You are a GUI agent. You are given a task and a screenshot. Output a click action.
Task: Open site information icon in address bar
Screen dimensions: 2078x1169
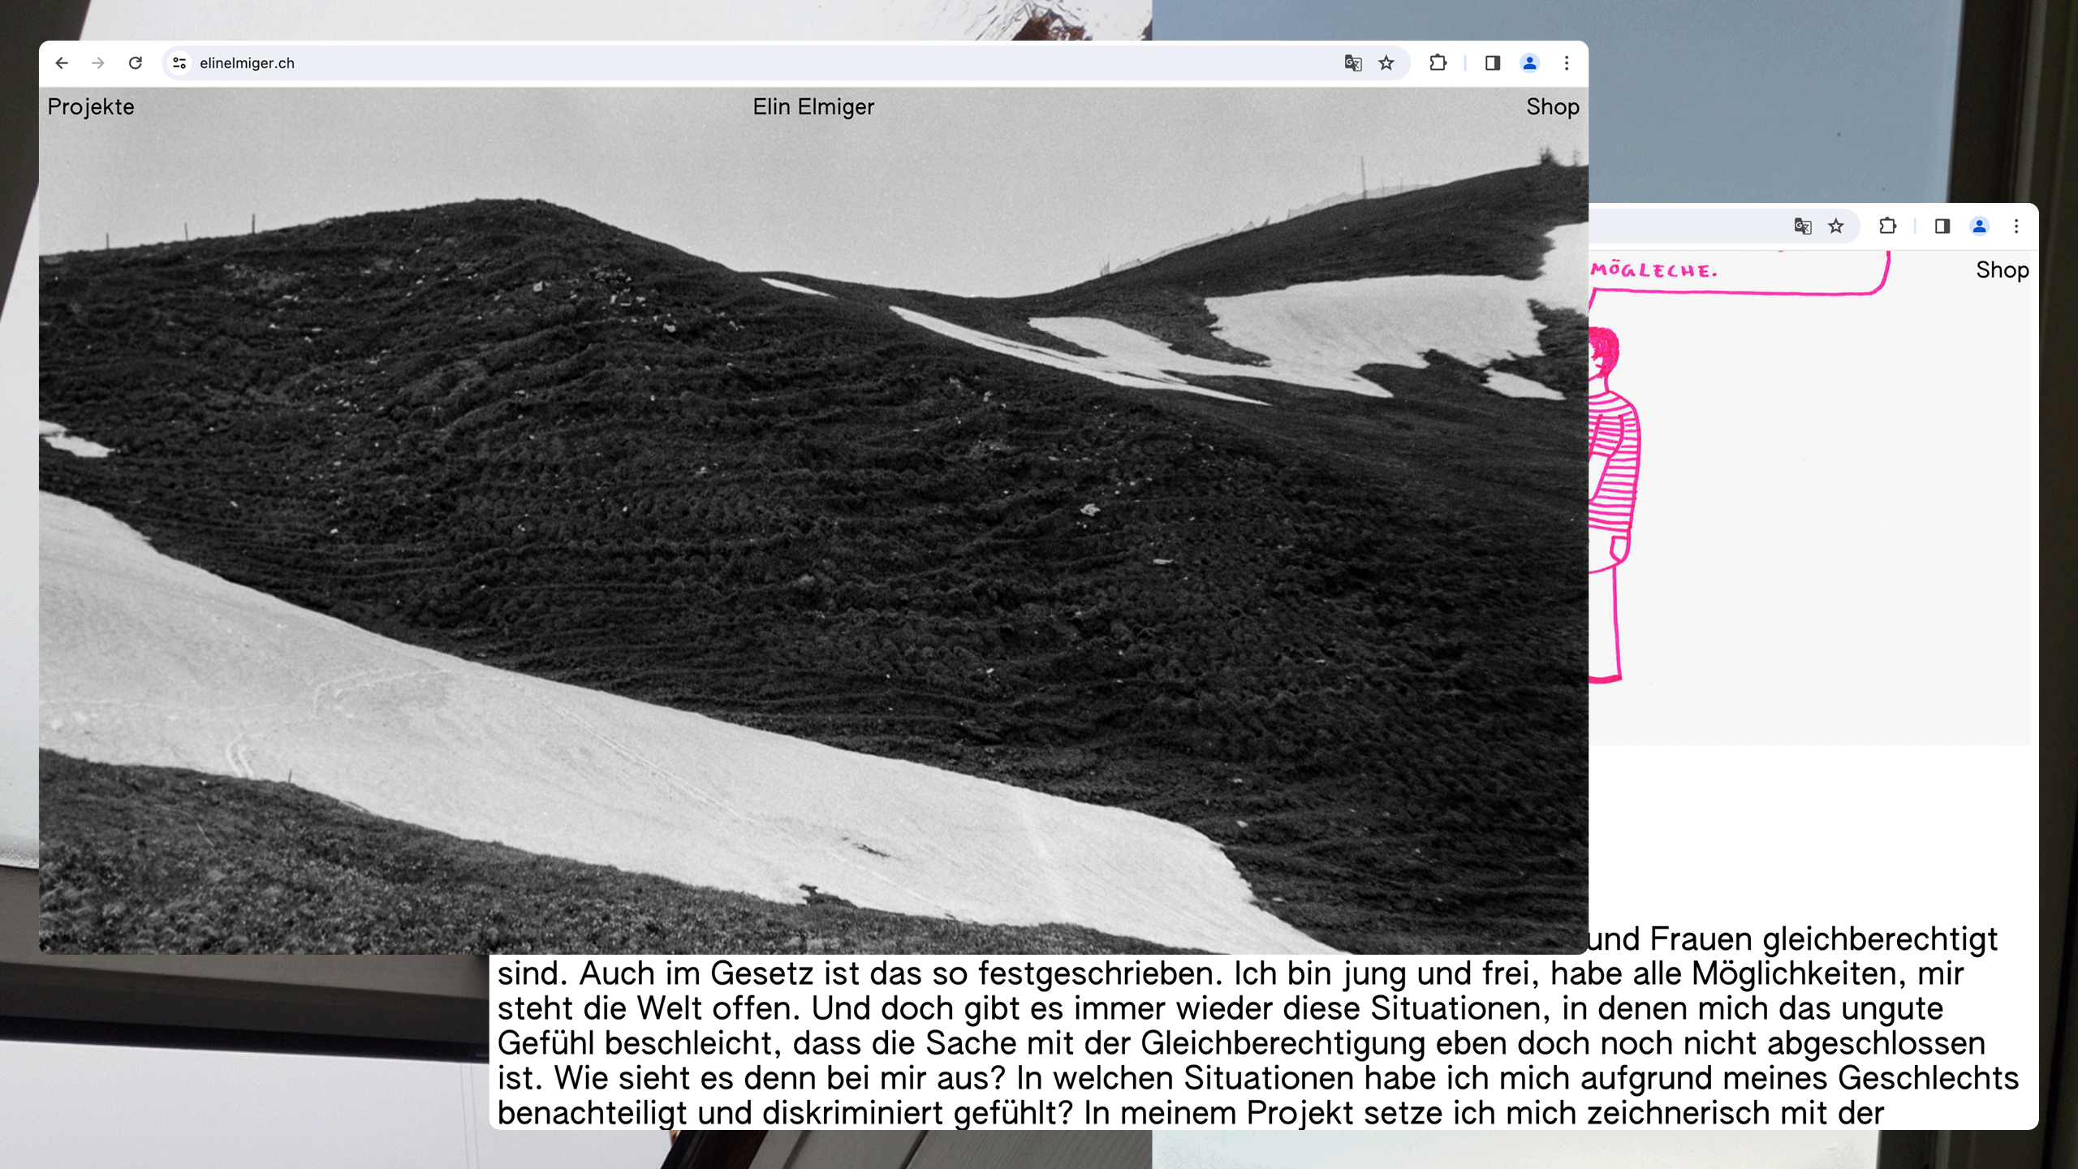point(179,63)
